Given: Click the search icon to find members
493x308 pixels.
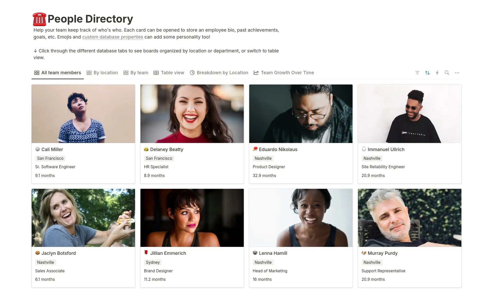Looking at the screenshot, I should pyautogui.click(x=447, y=72).
